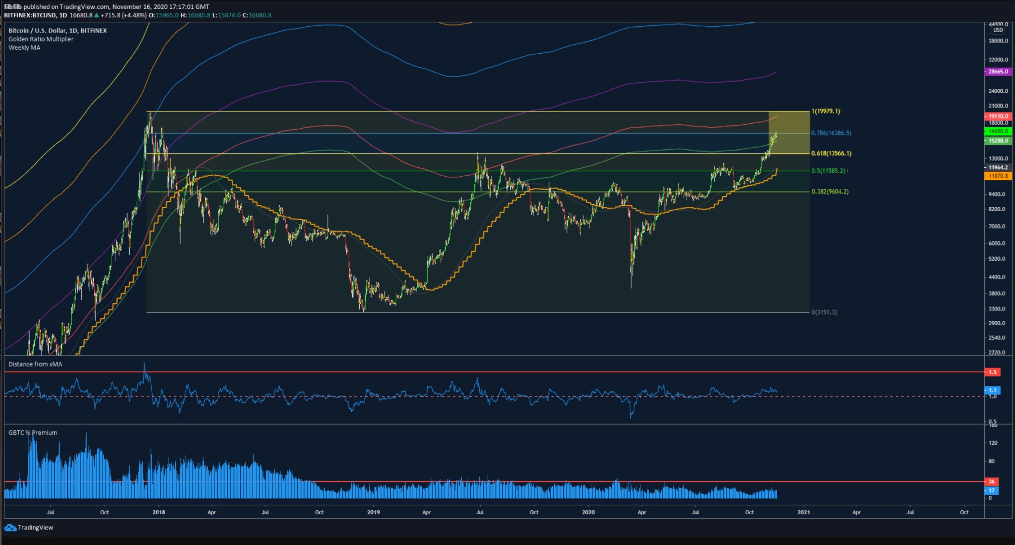Click the orange 11870.8 price tag
The image size is (1015, 545).
pos(998,176)
